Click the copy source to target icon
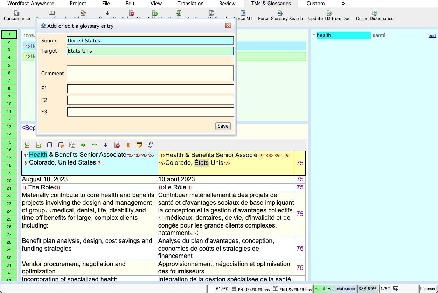The width and height of the screenshot is (438, 293). (x=72, y=145)
